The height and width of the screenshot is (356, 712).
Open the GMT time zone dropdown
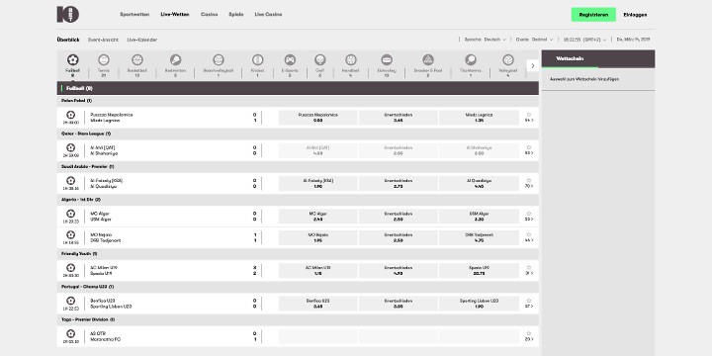click(584, 40)
